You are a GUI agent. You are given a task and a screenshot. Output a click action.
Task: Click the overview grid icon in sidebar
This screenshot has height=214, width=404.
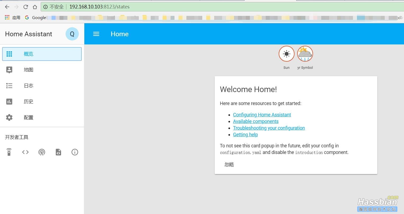(x=9, y=54)
